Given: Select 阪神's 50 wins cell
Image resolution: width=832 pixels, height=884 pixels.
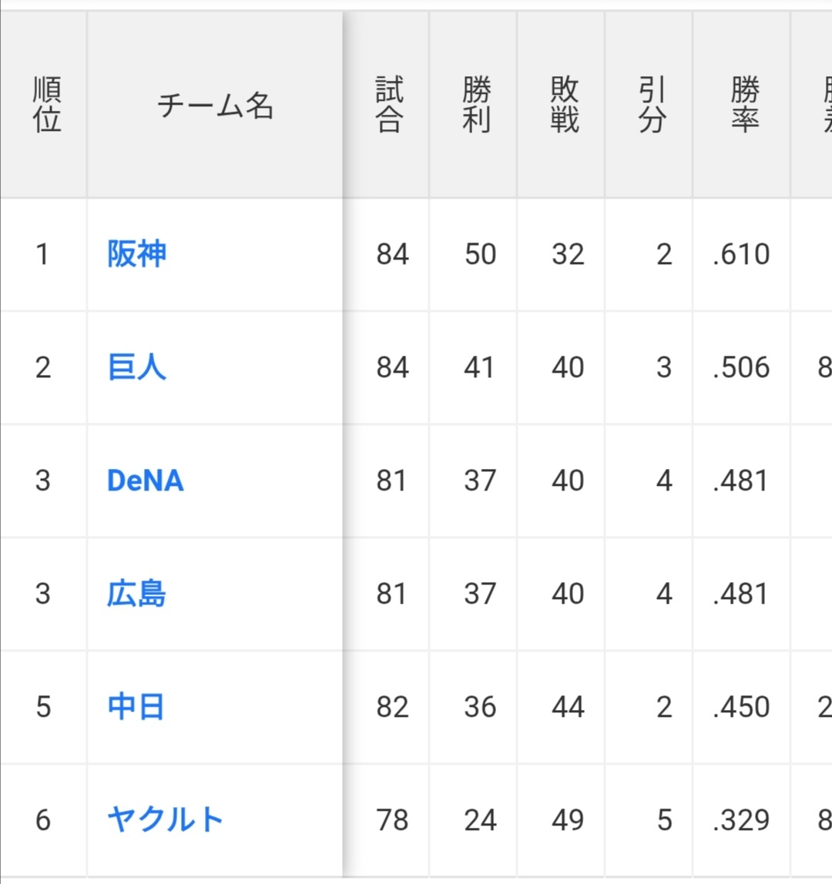Looking at the screenshot, I should click(x=480, y=254).
